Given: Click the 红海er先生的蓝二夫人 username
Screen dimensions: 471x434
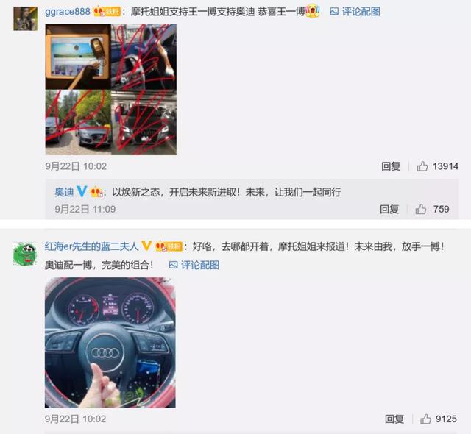Looking at the screenshot, I should [91, 246].
